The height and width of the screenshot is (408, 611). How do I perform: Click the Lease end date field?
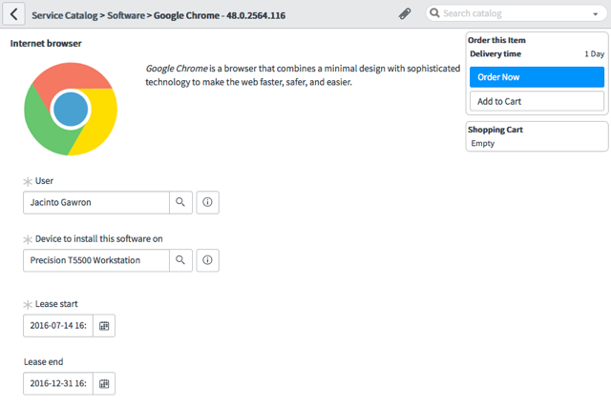[x=58, y=383]
